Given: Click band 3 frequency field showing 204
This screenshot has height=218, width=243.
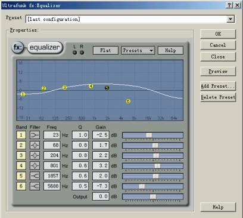Looking at the screenshot, I should 52,155.
